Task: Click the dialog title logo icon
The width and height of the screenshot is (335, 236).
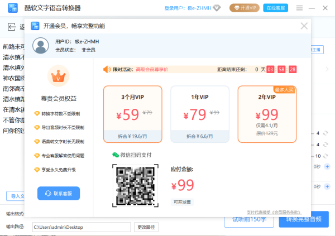Action: point(35,26)
